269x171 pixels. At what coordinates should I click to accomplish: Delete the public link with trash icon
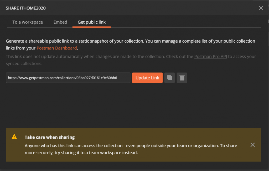click(182, 78)
